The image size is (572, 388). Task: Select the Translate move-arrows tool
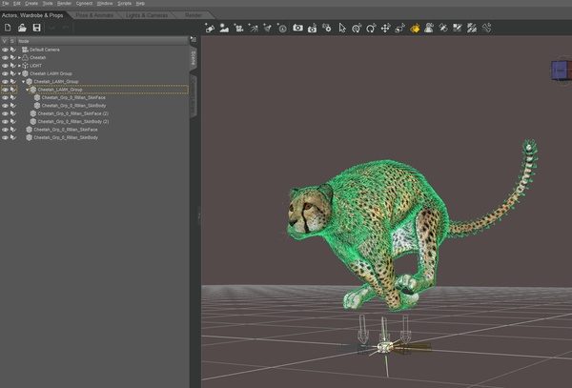(385, 29)
